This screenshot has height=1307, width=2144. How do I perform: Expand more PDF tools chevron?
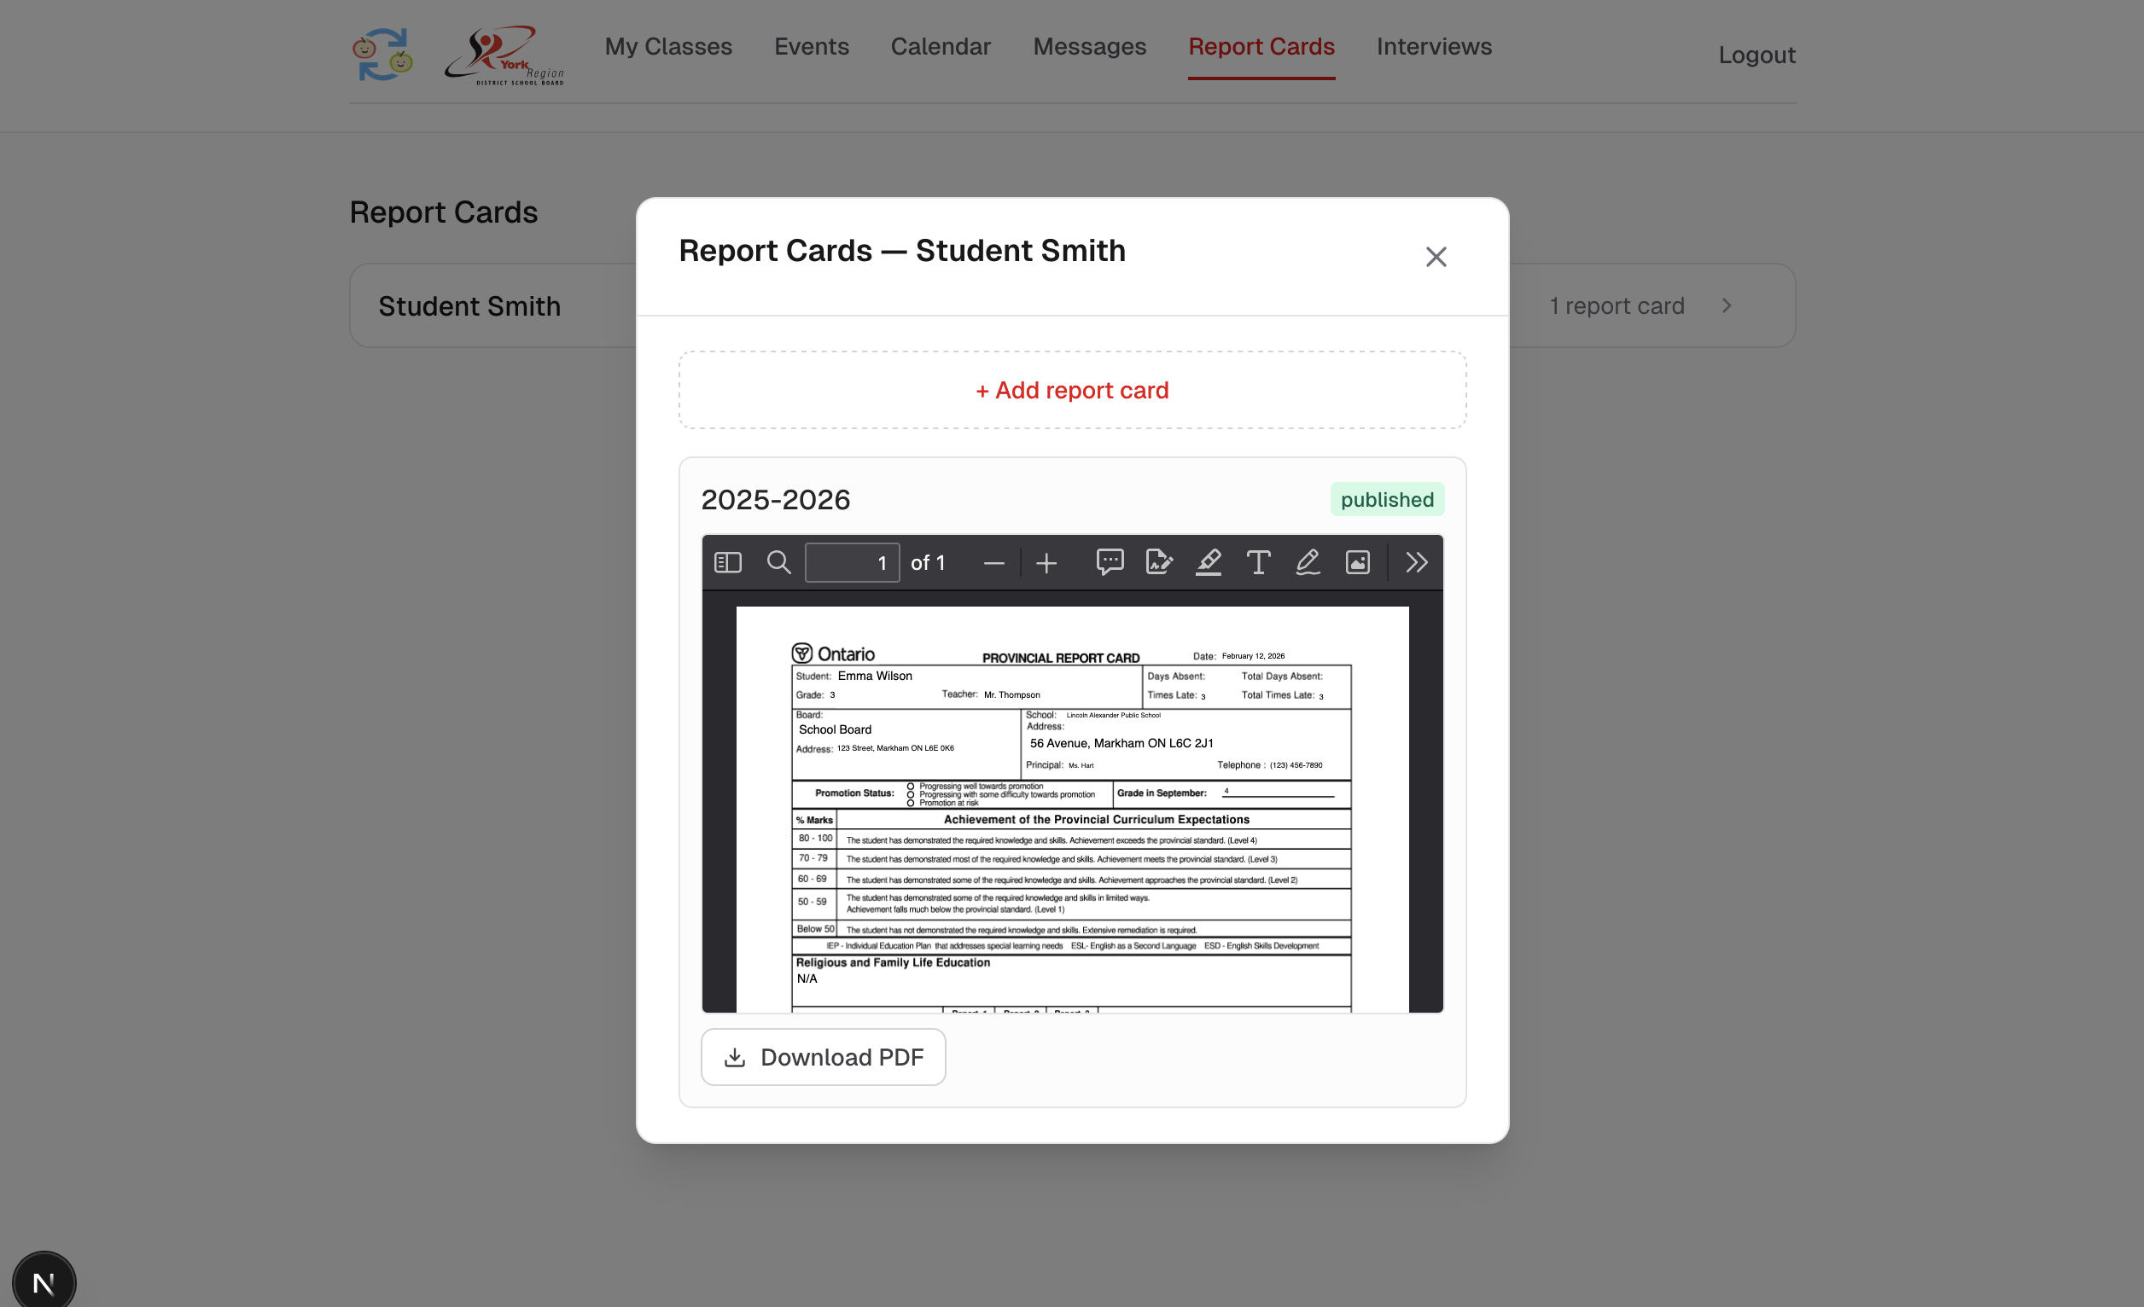(1416, 562)
